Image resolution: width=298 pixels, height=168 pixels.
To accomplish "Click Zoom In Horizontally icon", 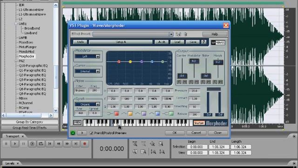I will click(135, 144).
